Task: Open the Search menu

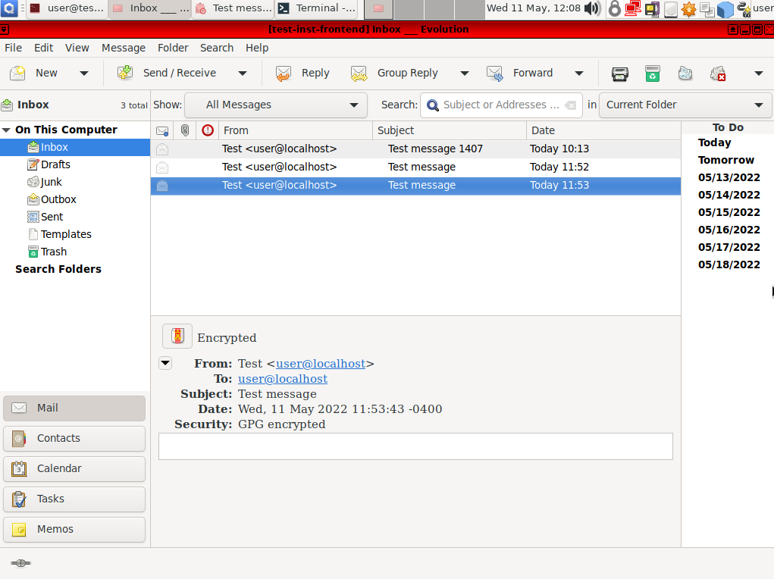Action: click(x=217, y=48)
